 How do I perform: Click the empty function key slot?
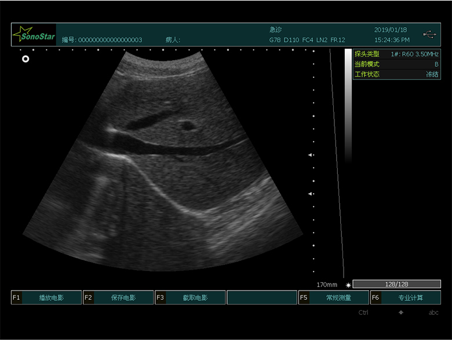[x=261, y=298]
